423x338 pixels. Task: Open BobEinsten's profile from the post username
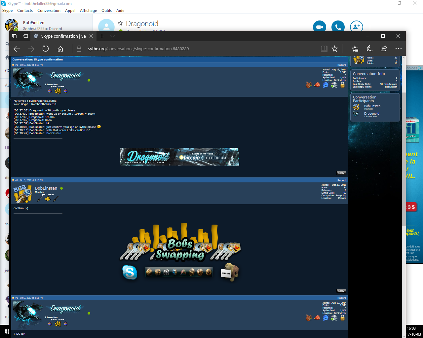coord(46,188)
